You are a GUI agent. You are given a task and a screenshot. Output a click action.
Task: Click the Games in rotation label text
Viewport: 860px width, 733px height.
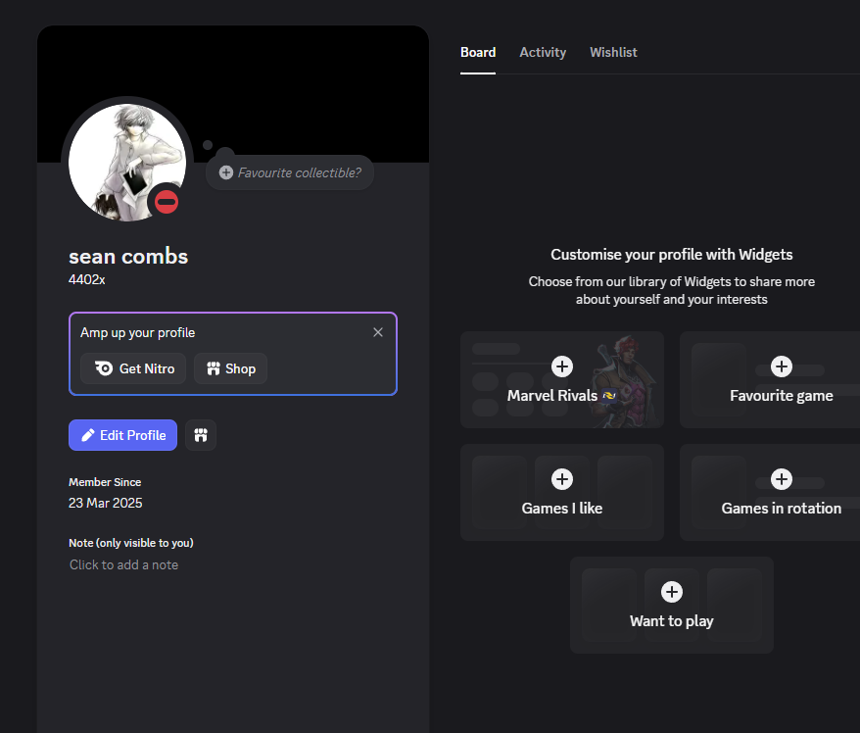(x=781, y=508)
